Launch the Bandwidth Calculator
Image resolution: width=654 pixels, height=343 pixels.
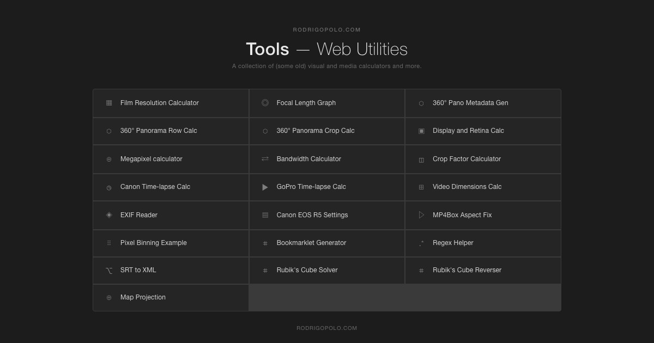[x=327, y=160]
